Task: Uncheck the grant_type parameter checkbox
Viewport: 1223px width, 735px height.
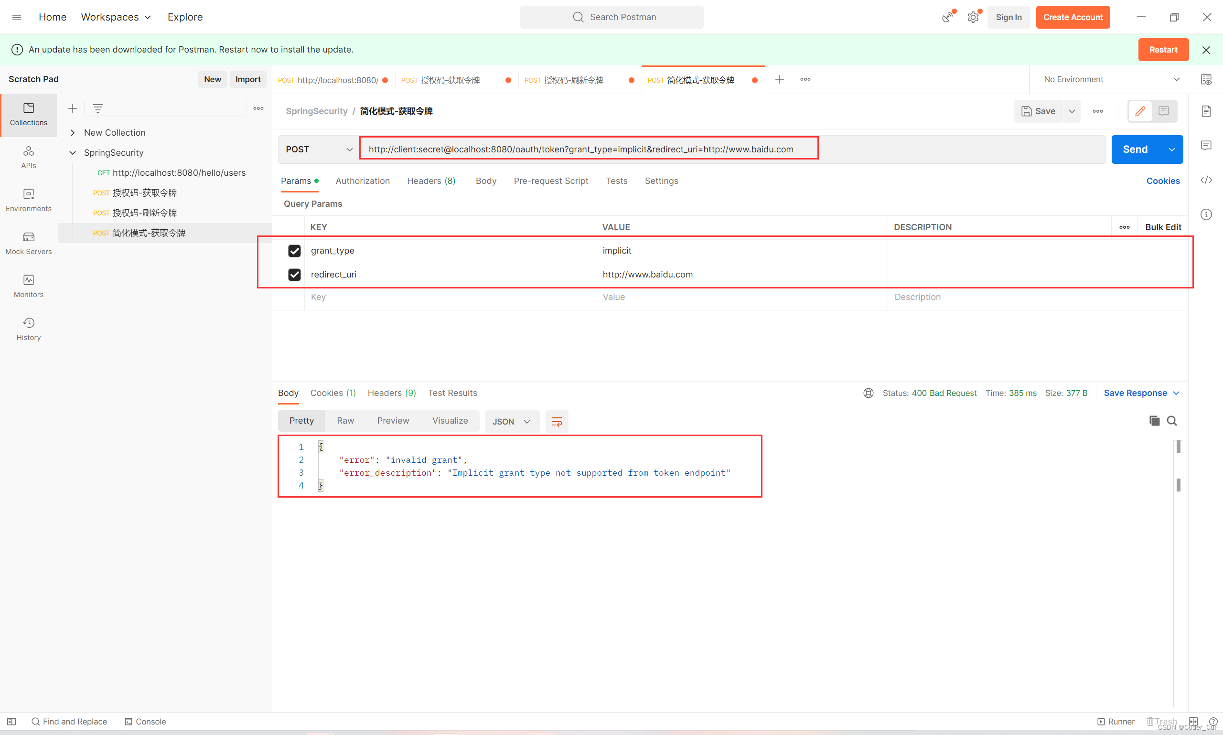Action: coord(294,251)
